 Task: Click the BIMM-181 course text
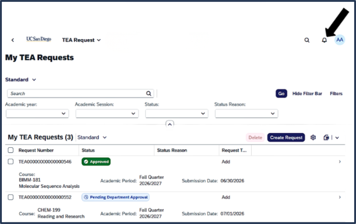(x=30, y=180)
